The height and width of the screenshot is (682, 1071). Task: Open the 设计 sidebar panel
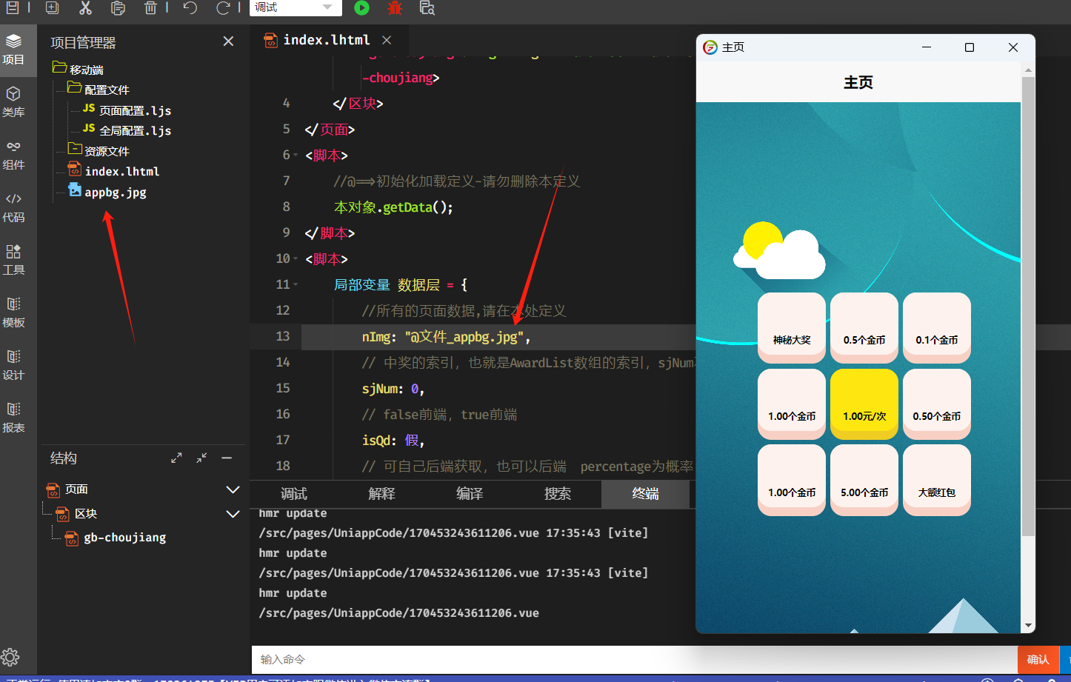[13, 365]
